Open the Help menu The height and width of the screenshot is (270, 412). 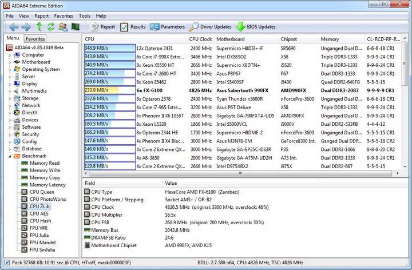(101, 16)
